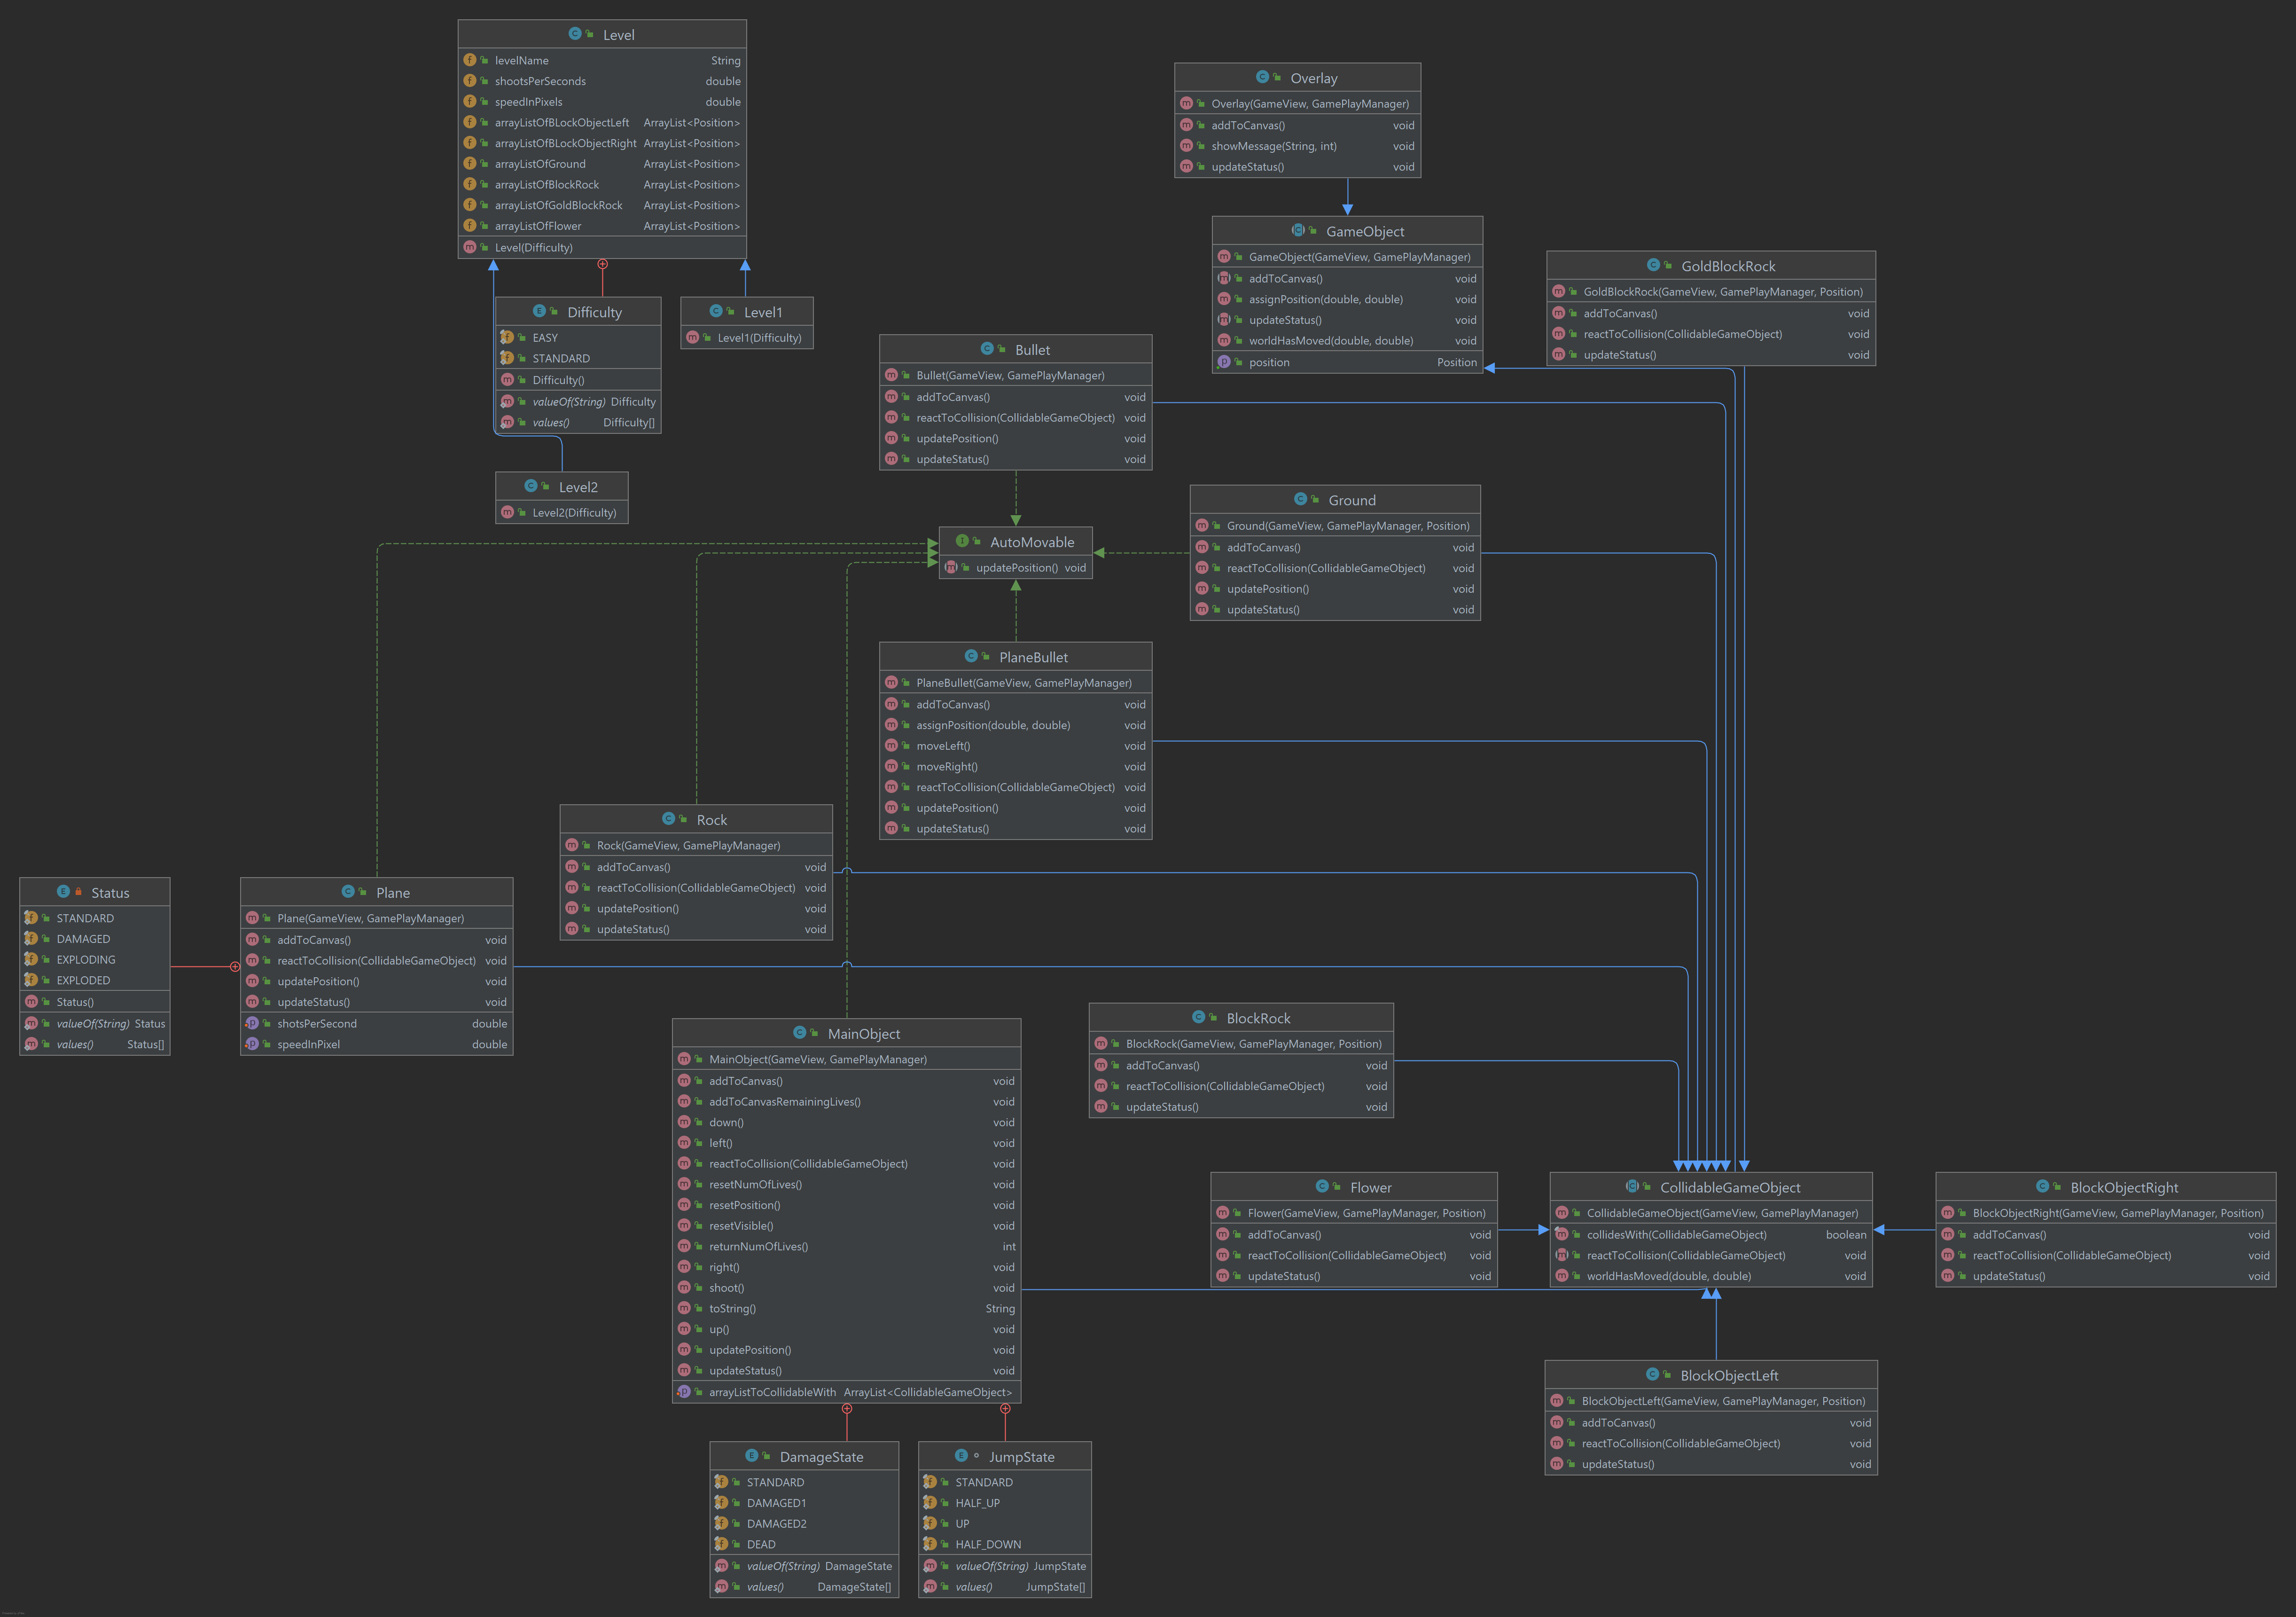
Task: Click the interface icon on the GameObject header
Action: (1298, 231)
